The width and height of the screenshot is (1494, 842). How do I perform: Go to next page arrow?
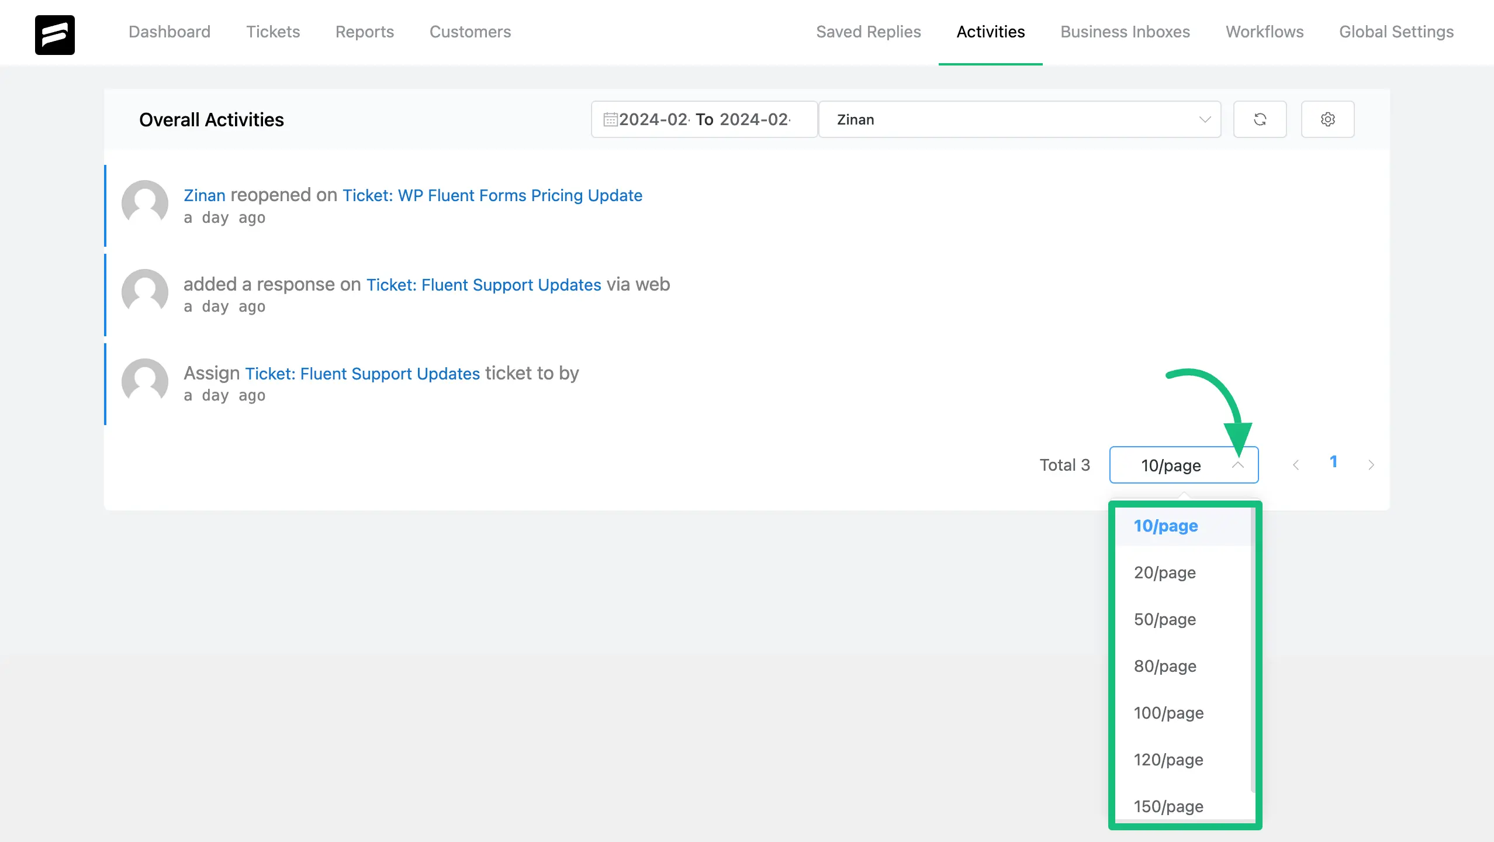coord(1371,465)
